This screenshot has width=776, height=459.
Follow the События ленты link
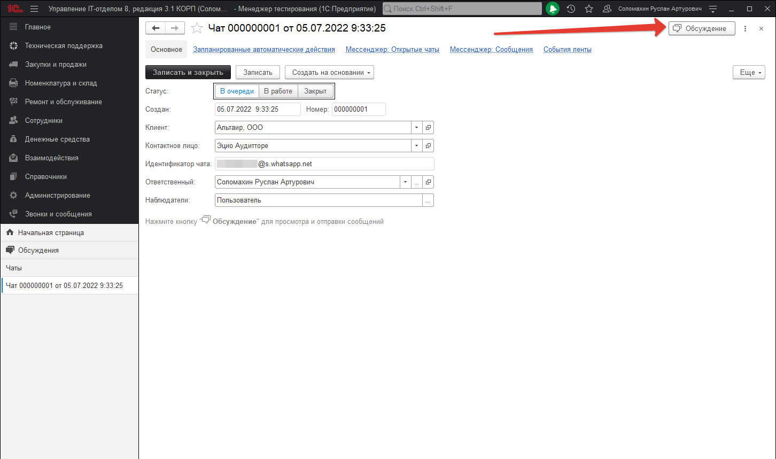coord(567,49)
